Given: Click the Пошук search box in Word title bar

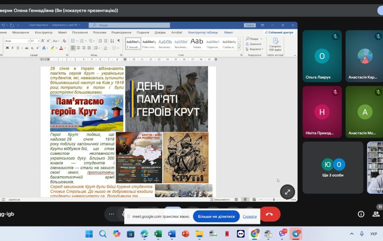Looking at the screenshot, I should pyautogui.click(x=129, y=25).
